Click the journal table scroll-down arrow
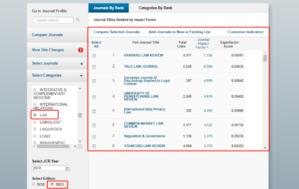The image size is (299, 189). click(265, 148)
